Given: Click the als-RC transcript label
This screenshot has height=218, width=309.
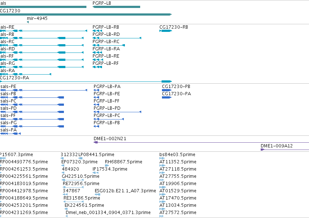Looking at the screenshot, I should coord(7,42).
